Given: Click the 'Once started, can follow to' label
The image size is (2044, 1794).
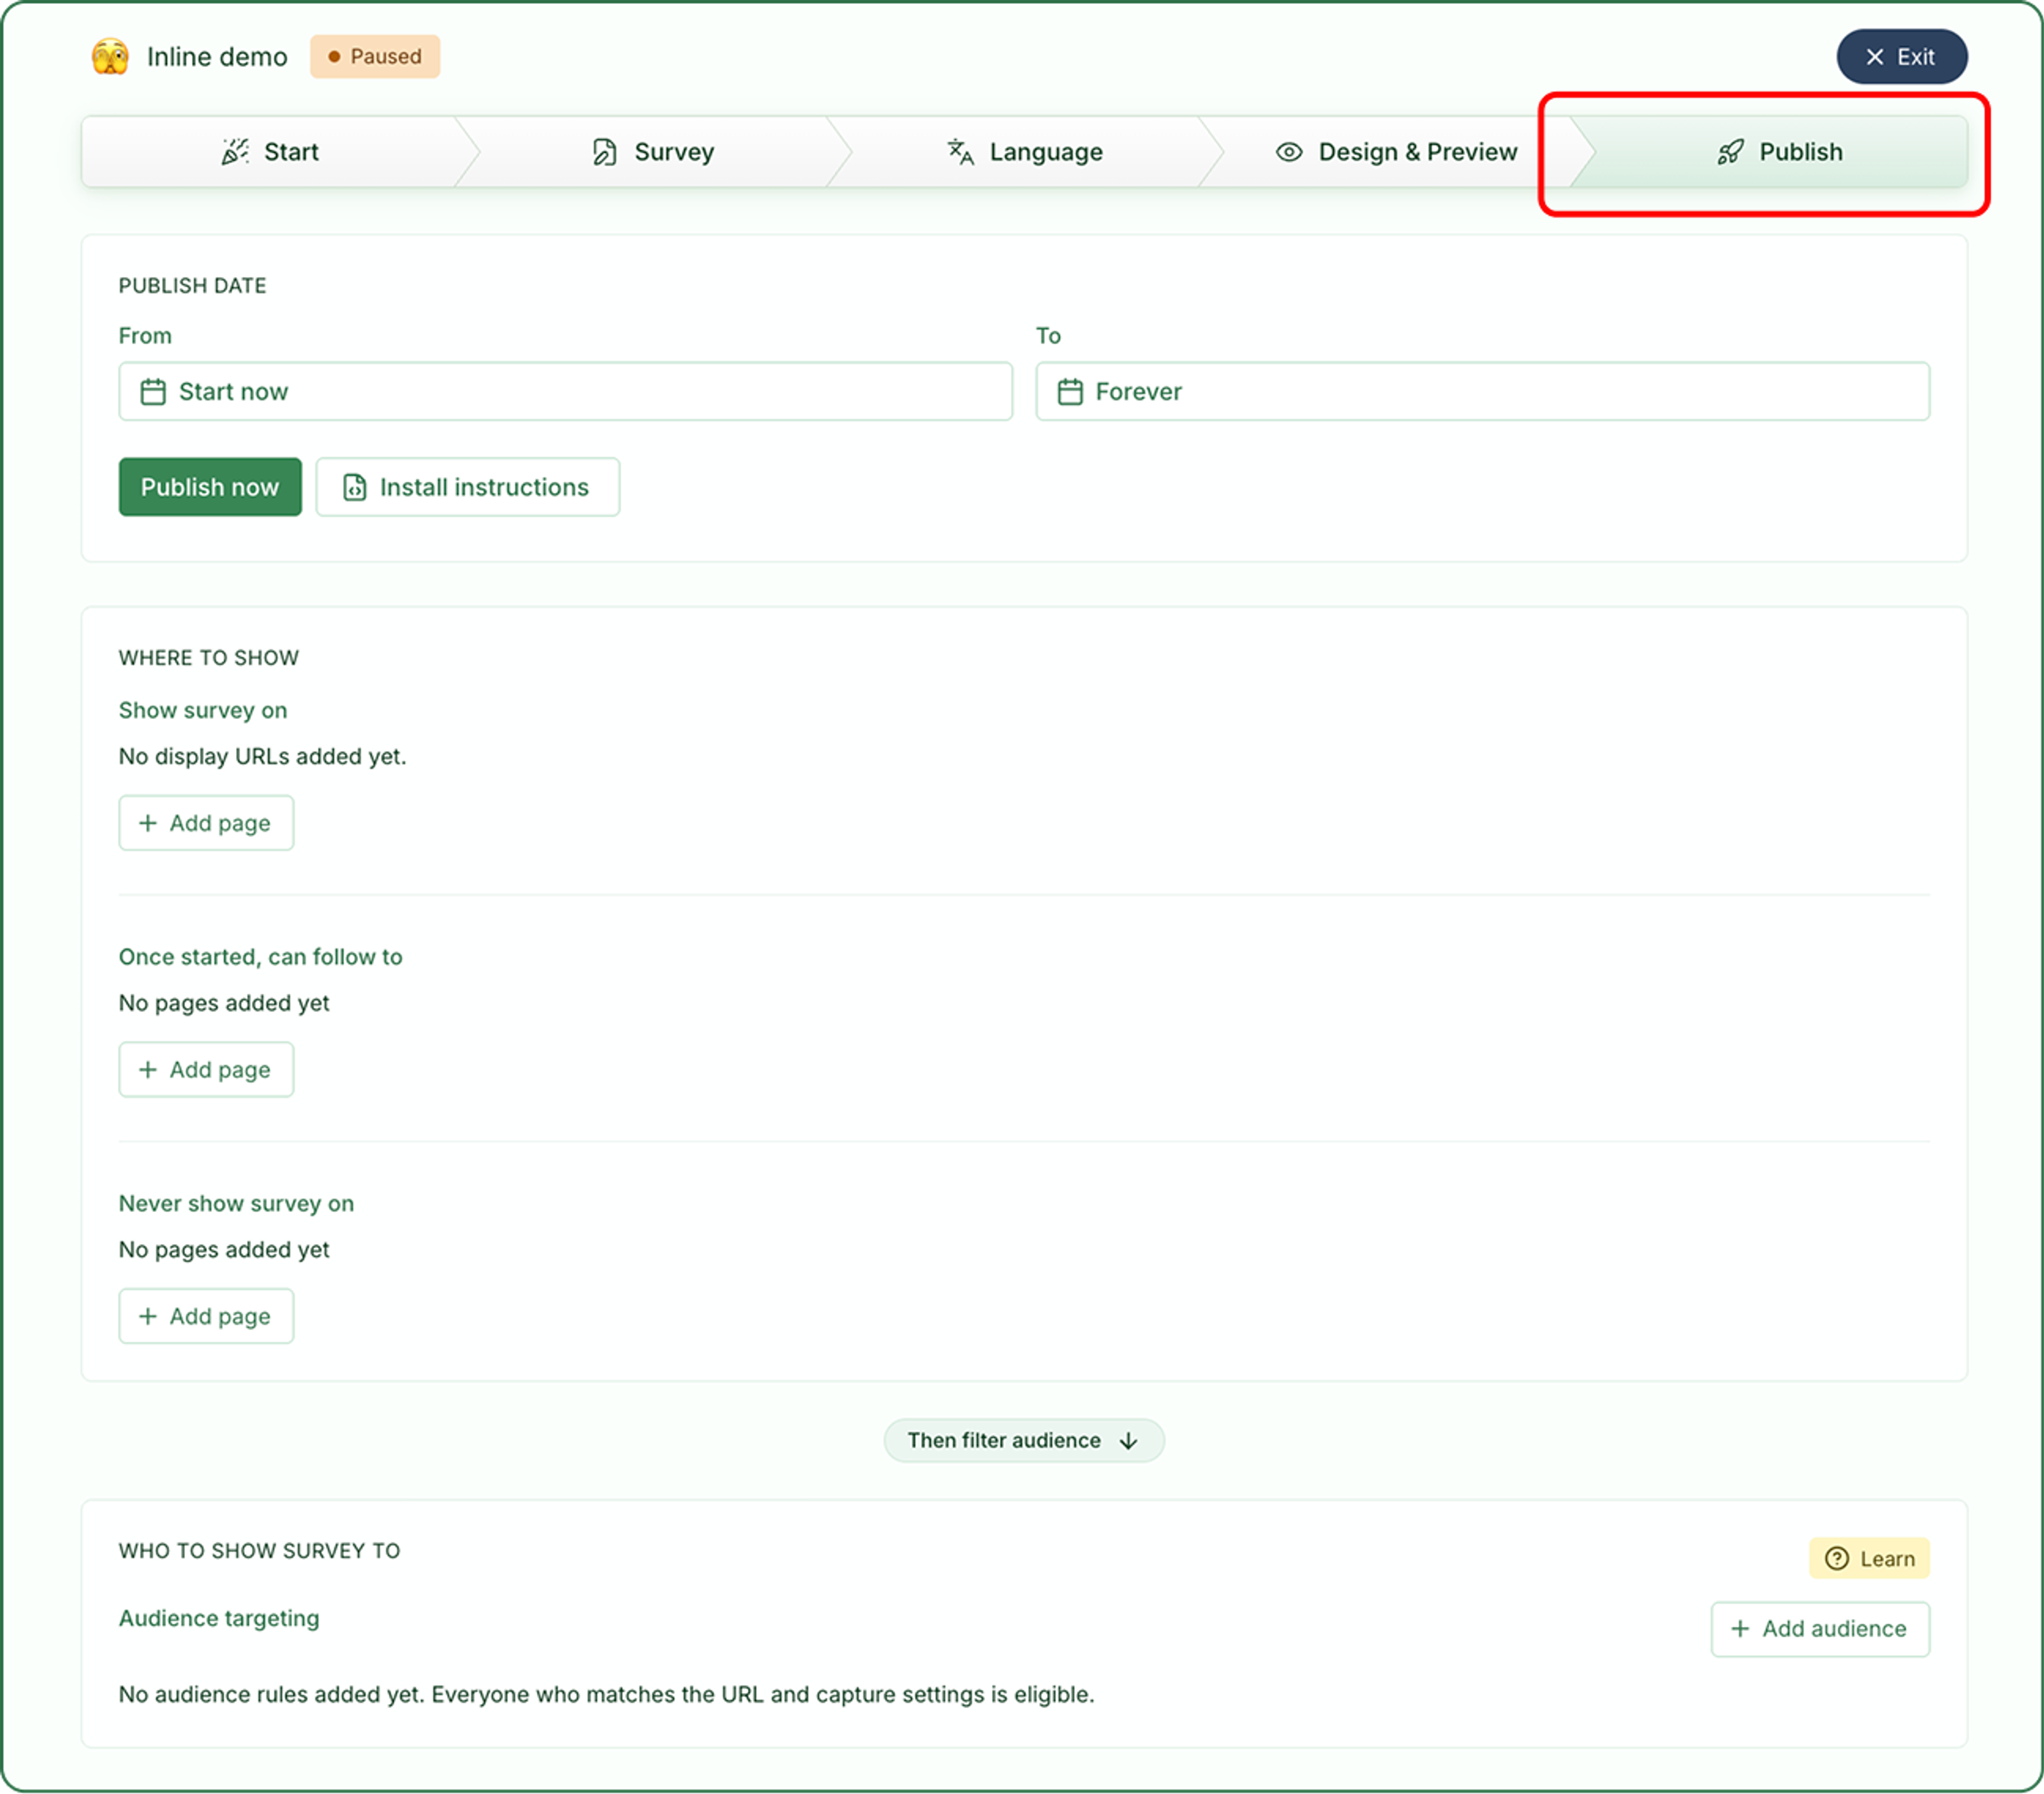Looking at the screenshot, I should (x=261, y=957).
